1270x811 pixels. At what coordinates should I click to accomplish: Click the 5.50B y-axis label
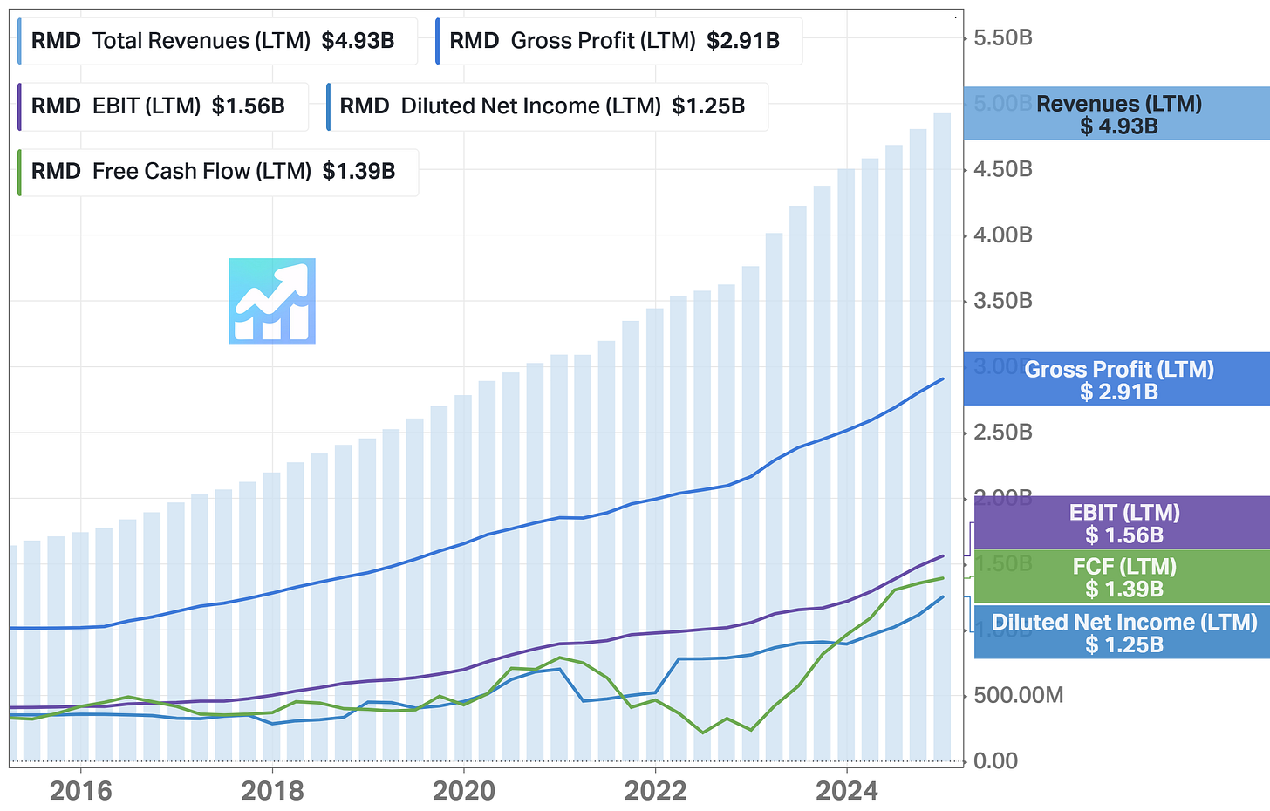tap(1003, 38)
